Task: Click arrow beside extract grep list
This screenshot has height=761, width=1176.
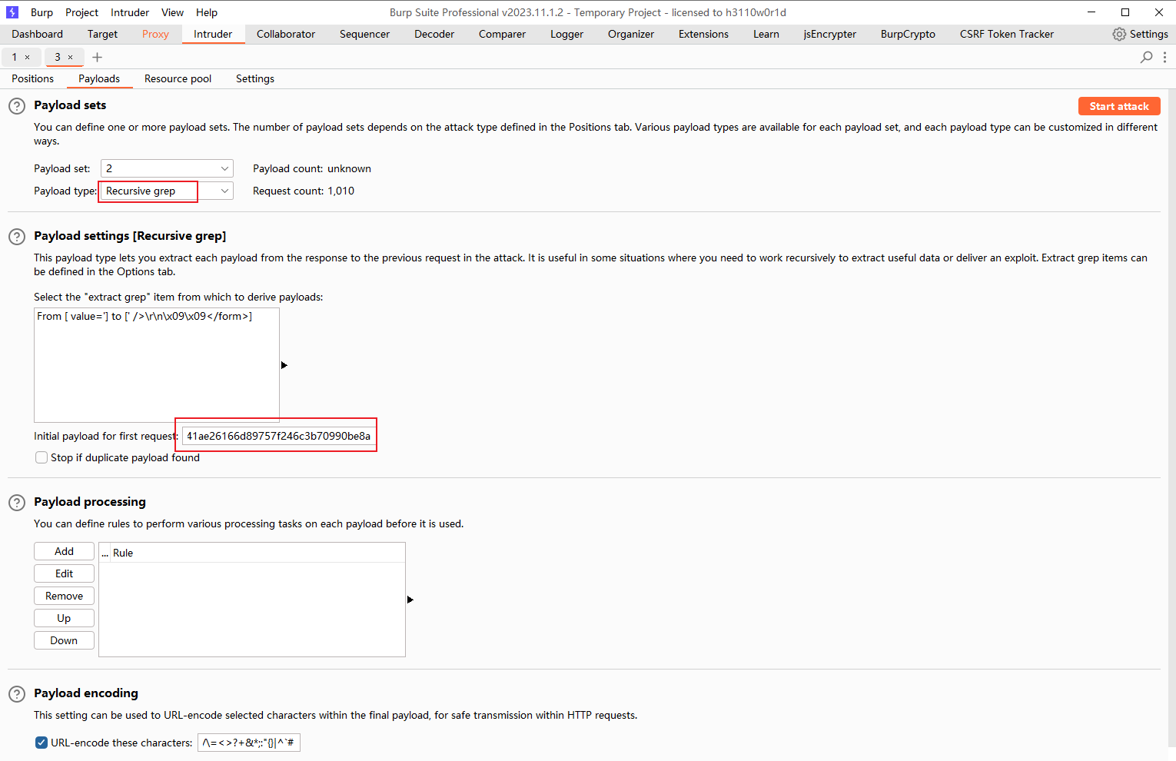Action: coord(284,365)
